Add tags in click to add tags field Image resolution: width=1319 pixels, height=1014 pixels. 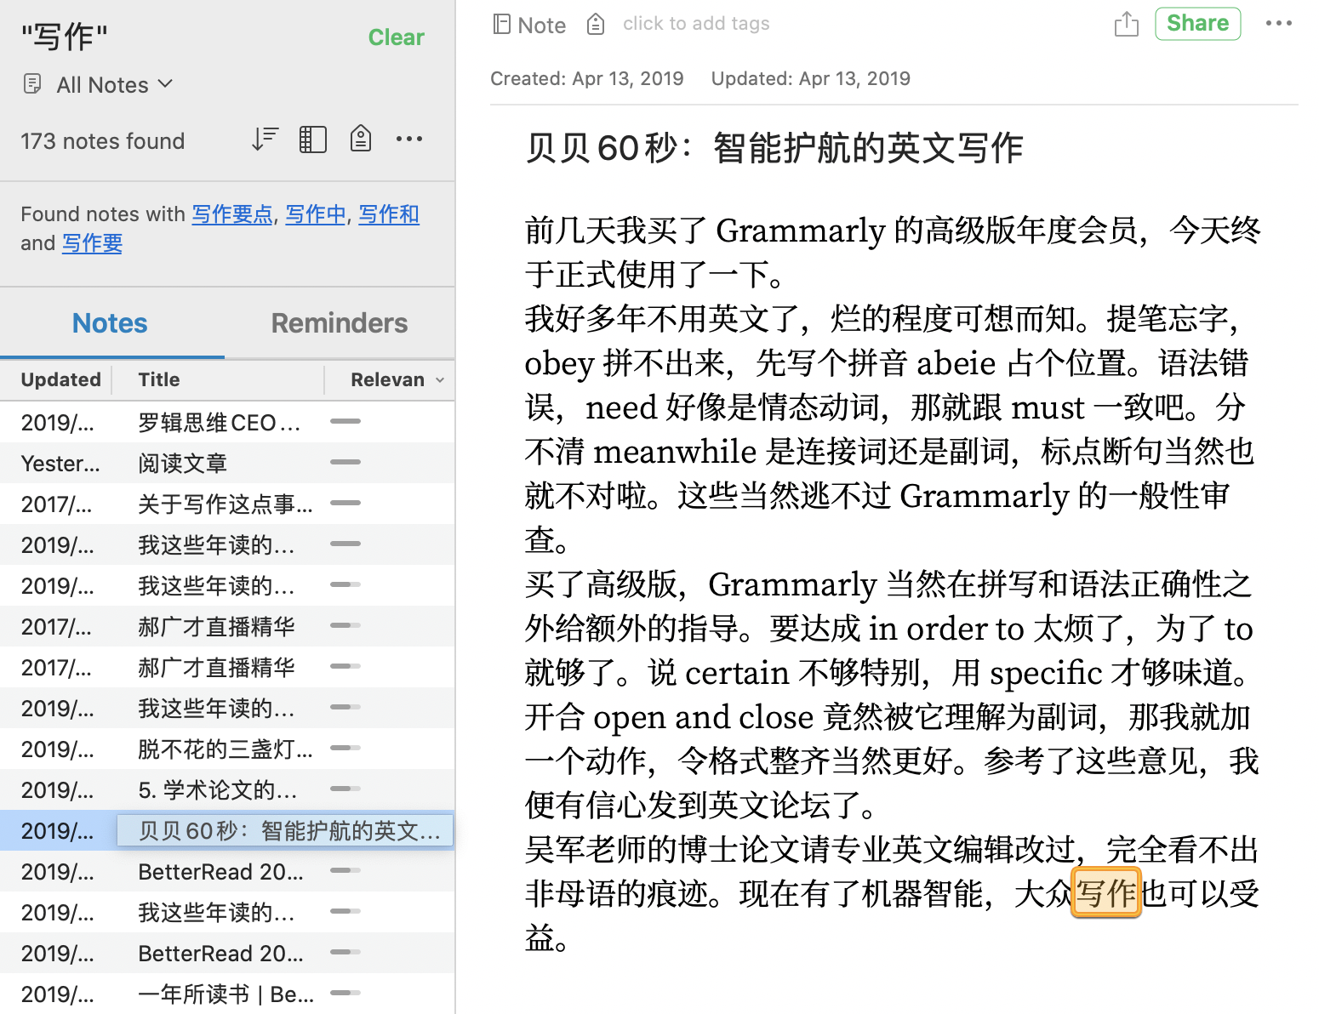[696, 24]
